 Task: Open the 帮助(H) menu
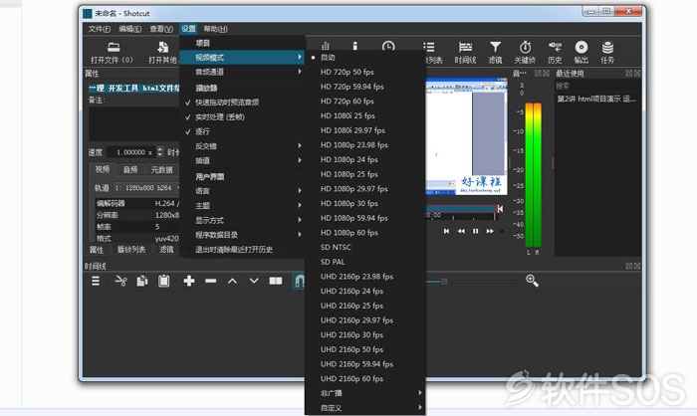click(x=216, y=29)
